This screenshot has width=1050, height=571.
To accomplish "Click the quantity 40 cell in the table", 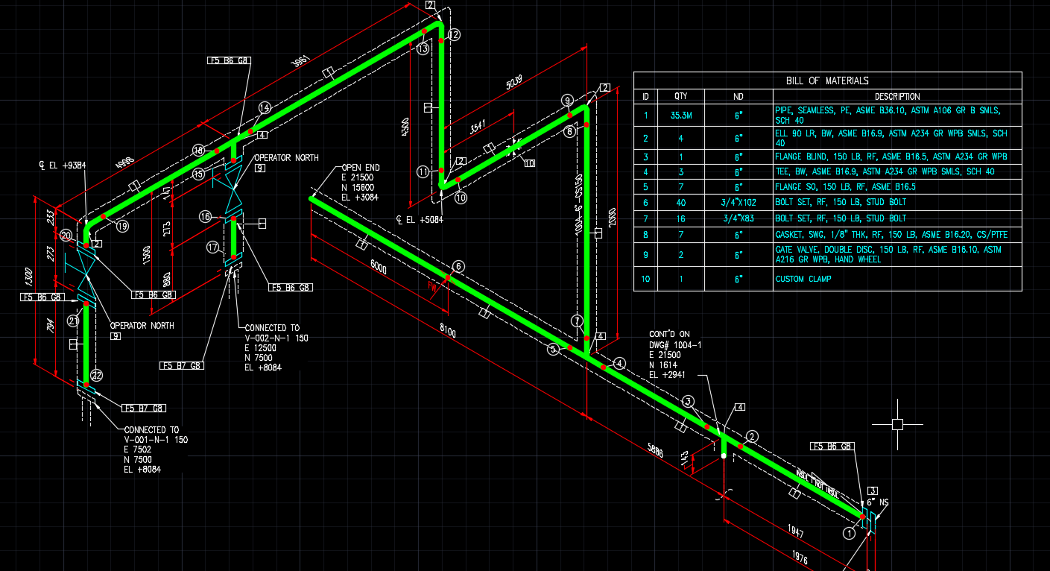I will point(682,203).
